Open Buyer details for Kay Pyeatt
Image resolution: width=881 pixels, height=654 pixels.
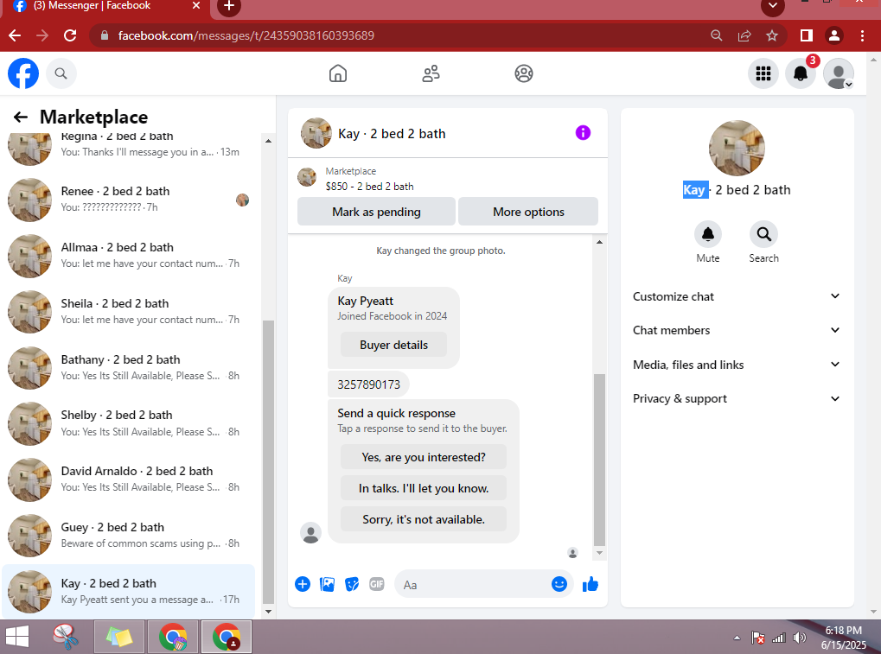click(x=393, y=345)
